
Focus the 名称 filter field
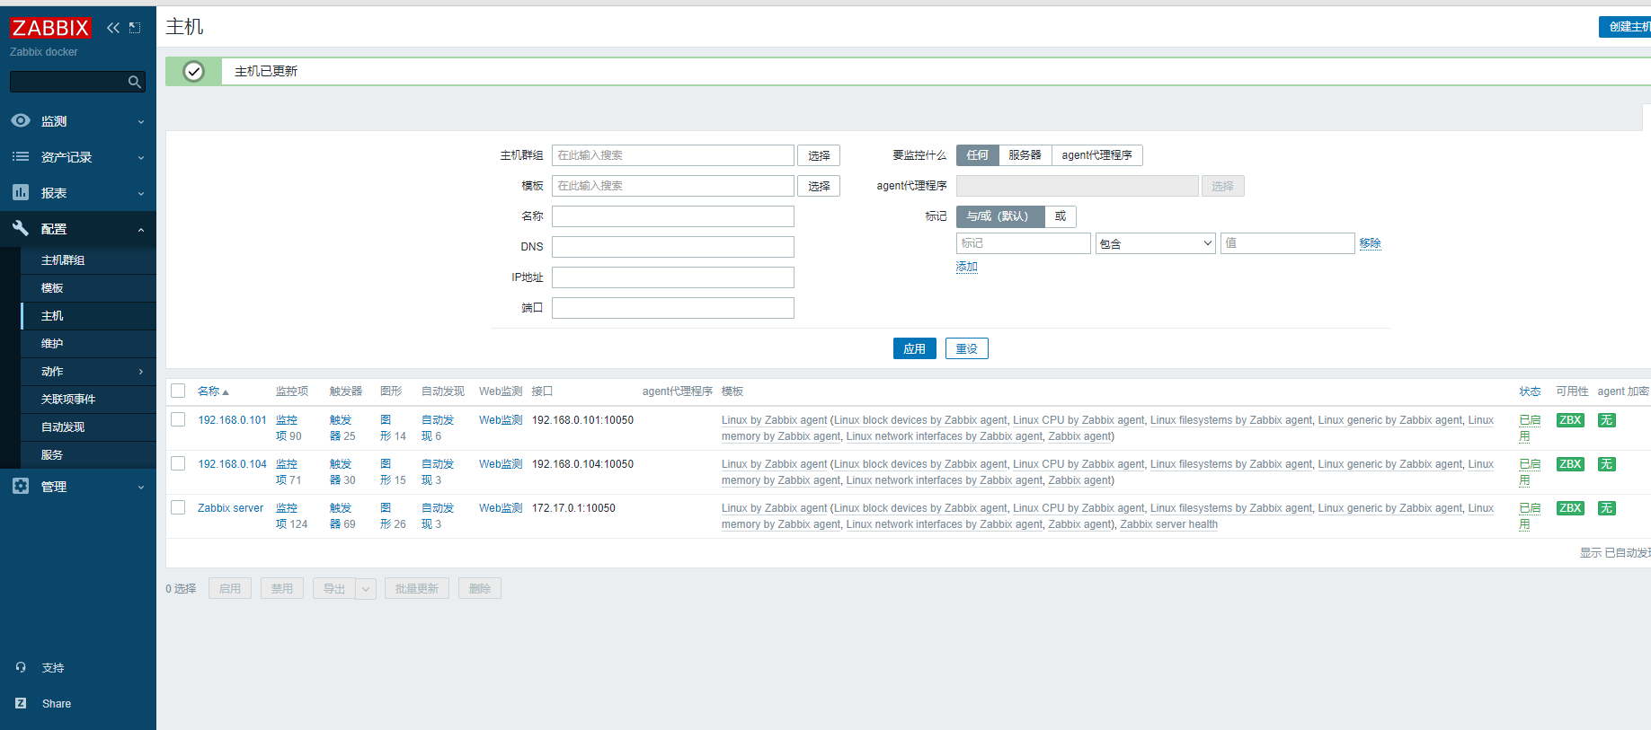673,216
